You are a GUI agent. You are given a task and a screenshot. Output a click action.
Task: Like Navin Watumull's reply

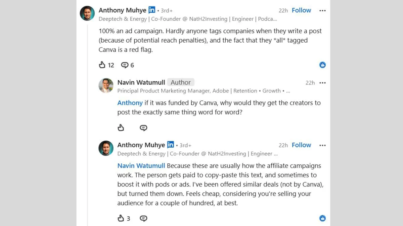pos(121,128)
